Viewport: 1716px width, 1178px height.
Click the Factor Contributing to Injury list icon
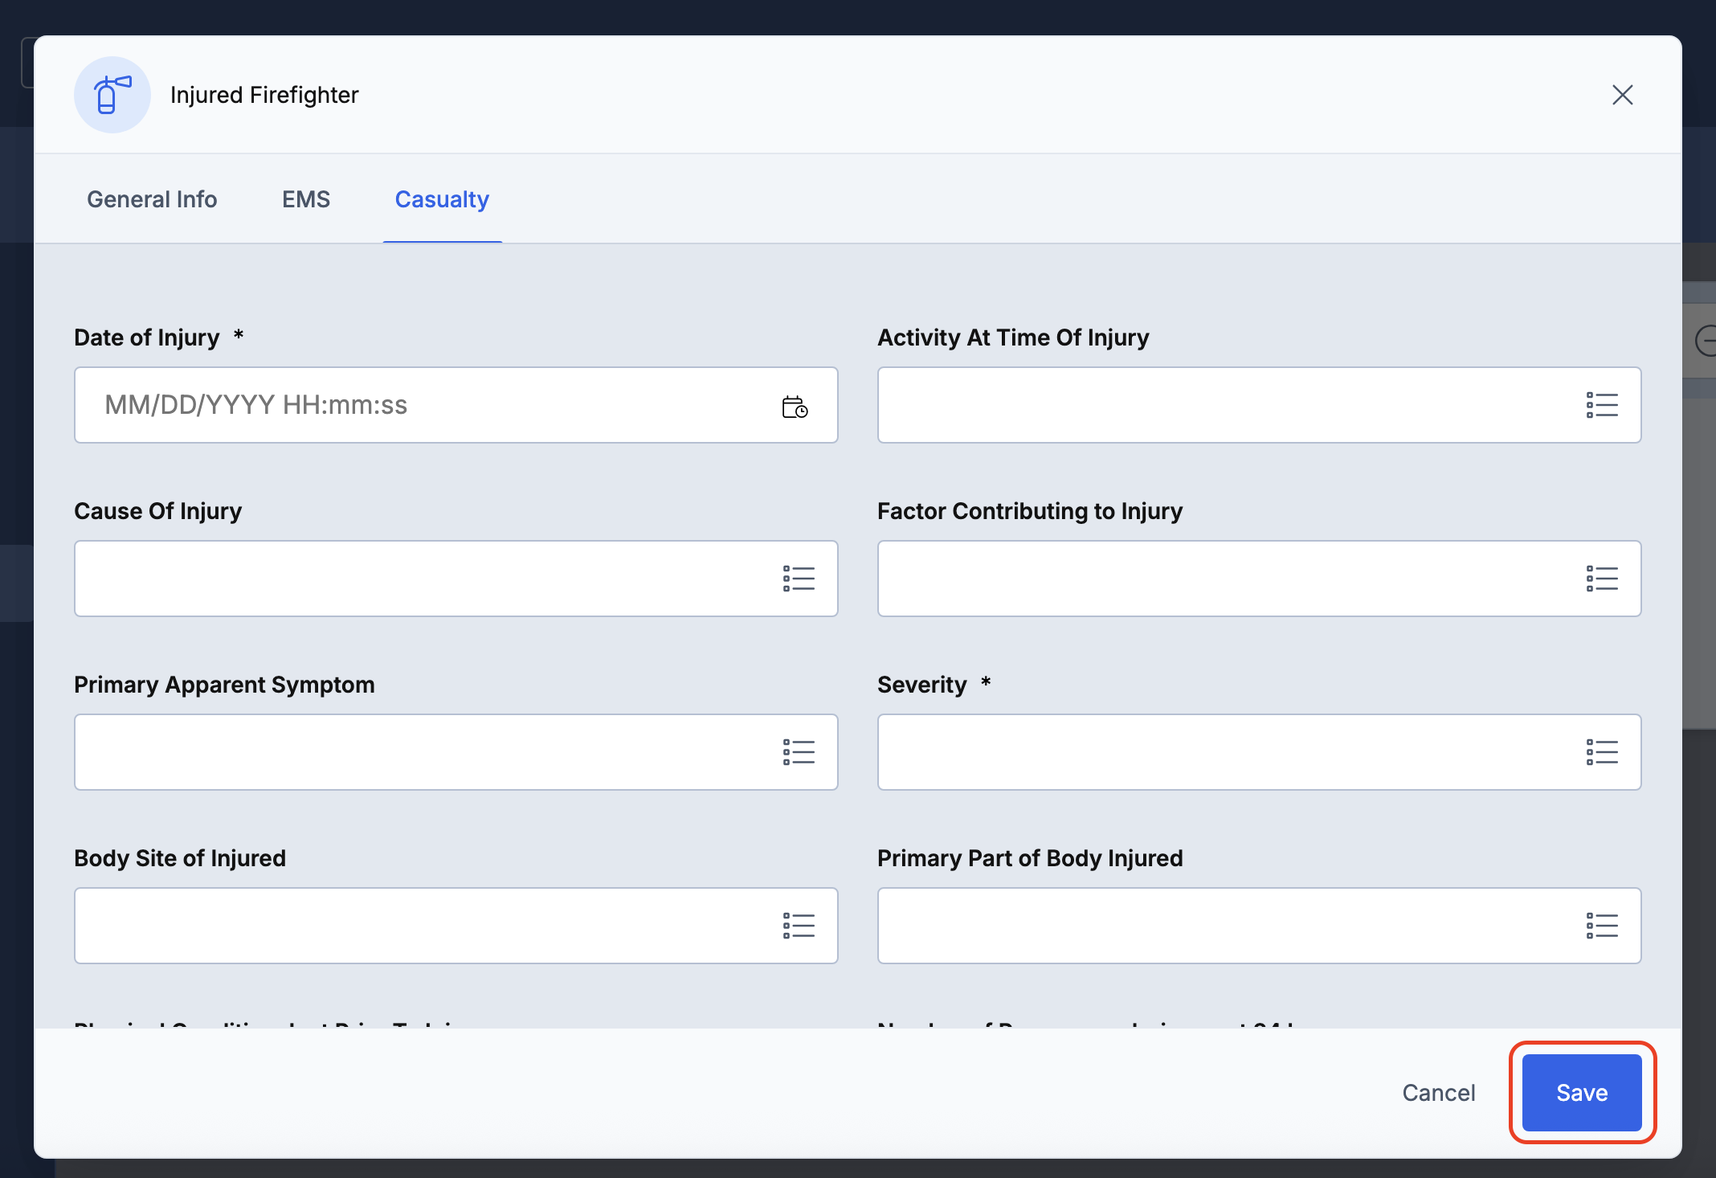pyautogui.click(x=1601, y=579)
